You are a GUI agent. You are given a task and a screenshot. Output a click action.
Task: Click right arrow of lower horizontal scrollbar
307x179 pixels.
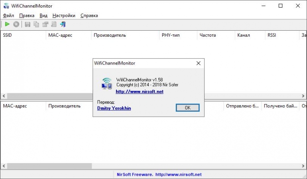point(303,166)
